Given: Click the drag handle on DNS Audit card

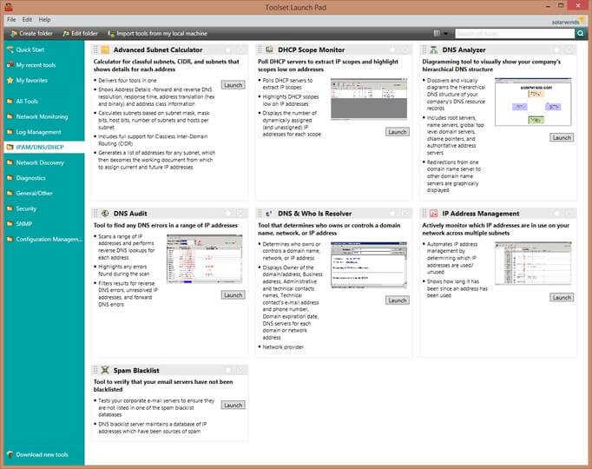Looking at the screenshot, I should pos(95,214).
